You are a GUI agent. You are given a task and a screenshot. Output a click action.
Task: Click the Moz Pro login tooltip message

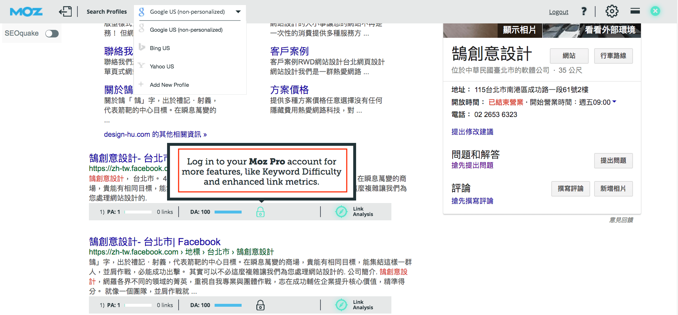pos(262,171)
